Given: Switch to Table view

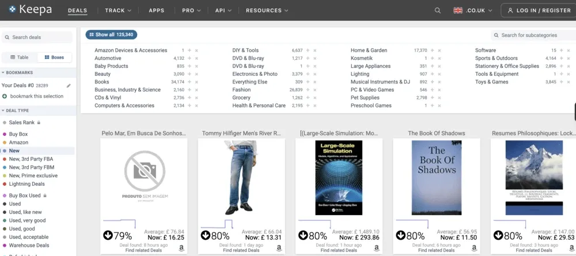Looking at the screenshot, I should 20,57.
